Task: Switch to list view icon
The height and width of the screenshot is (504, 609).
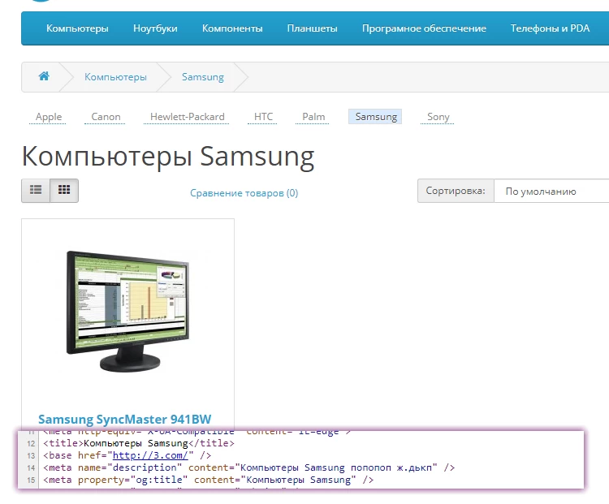Action: pos(36,190)
